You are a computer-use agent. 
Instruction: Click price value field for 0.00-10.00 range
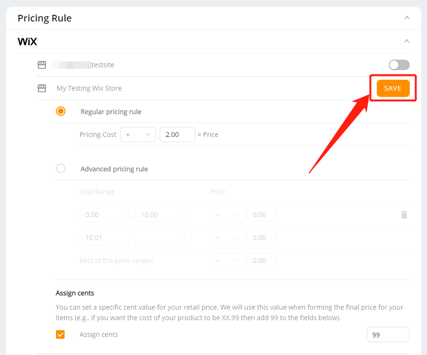click(262, 215)
